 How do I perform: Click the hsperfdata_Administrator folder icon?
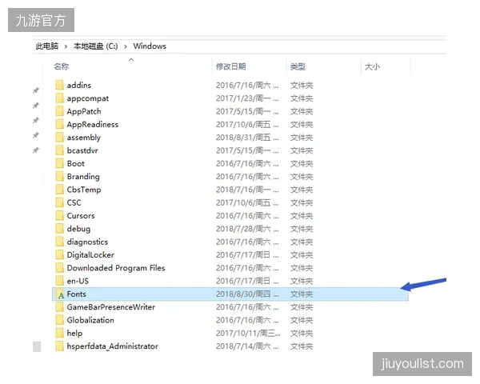coord(60,346)
